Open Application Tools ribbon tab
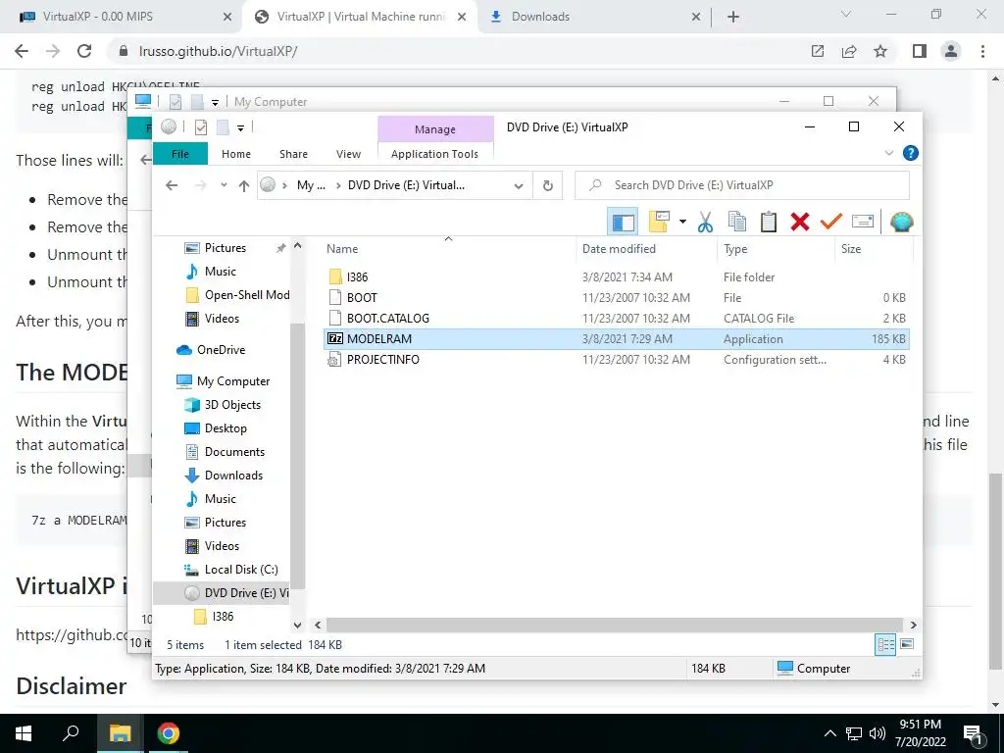 tap(434, 154)
